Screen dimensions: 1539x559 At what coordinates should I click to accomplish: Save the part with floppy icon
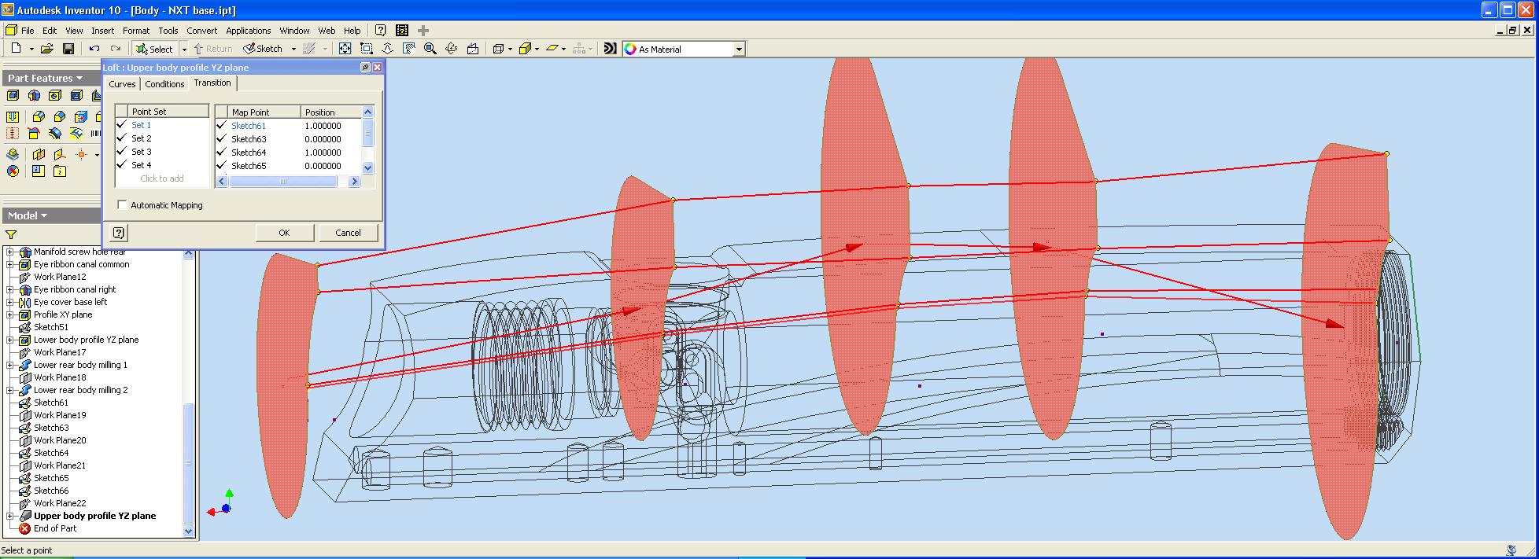(68, 49)
